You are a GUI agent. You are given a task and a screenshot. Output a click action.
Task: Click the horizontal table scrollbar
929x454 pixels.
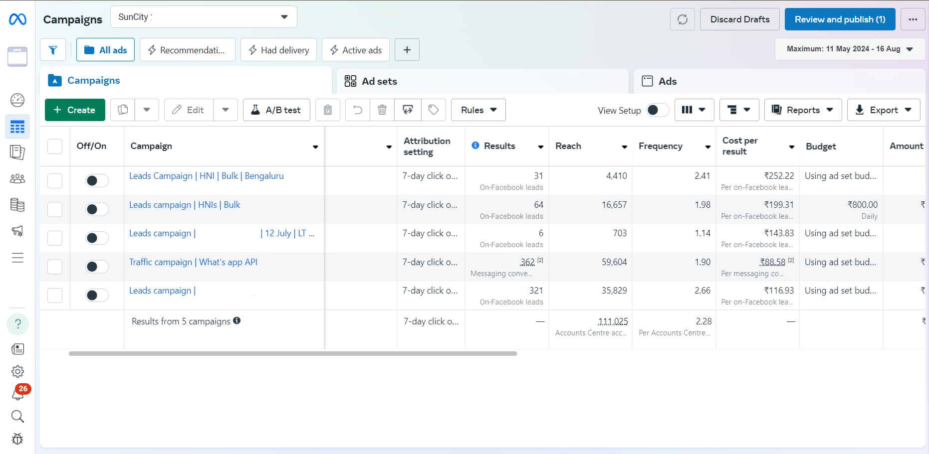292,353
